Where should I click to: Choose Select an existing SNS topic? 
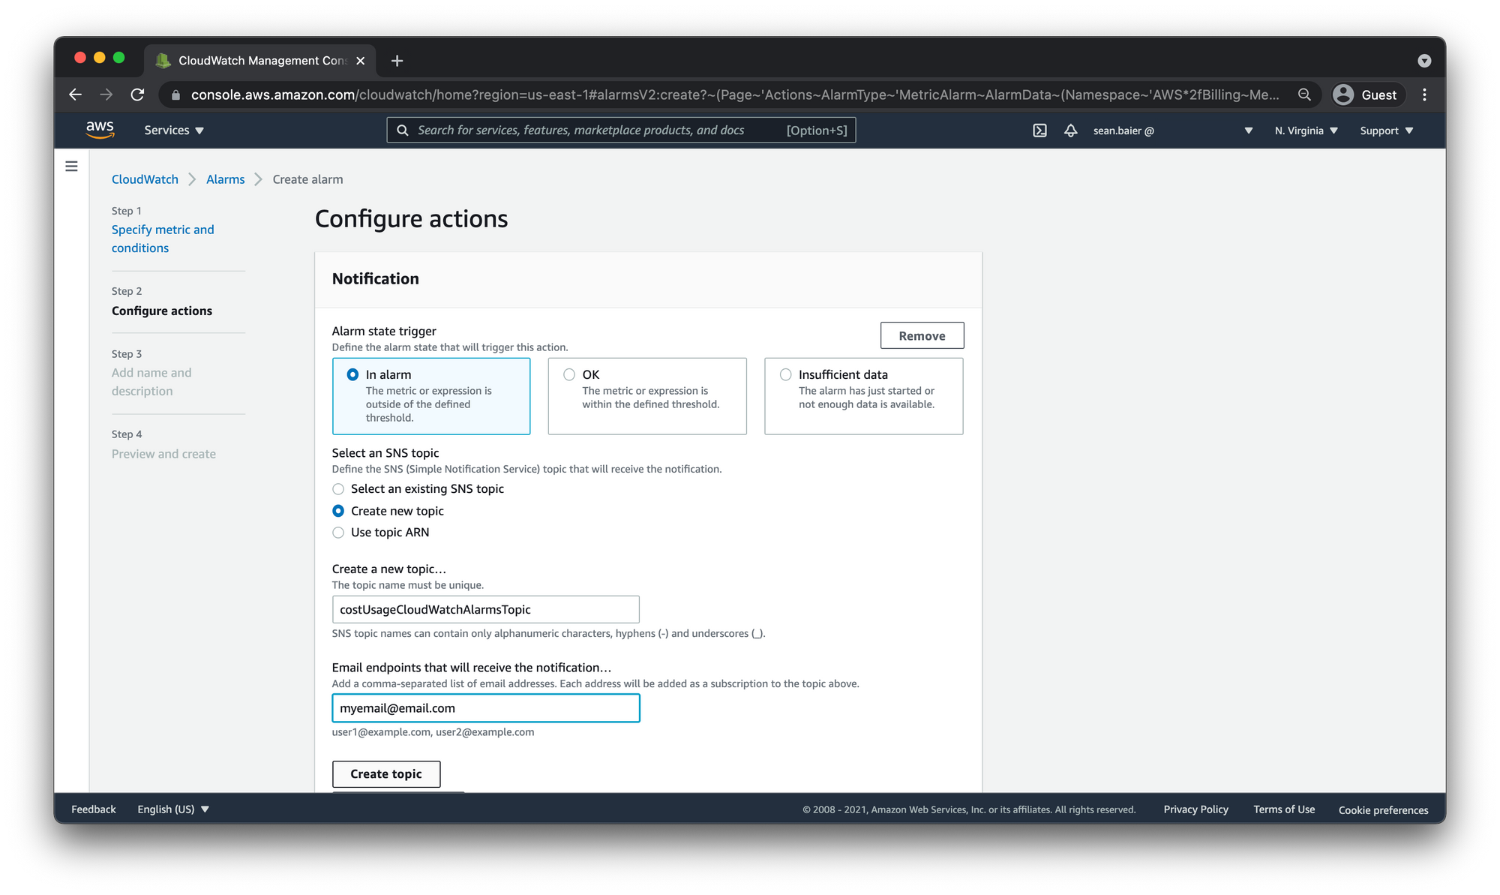click(338, 489)
